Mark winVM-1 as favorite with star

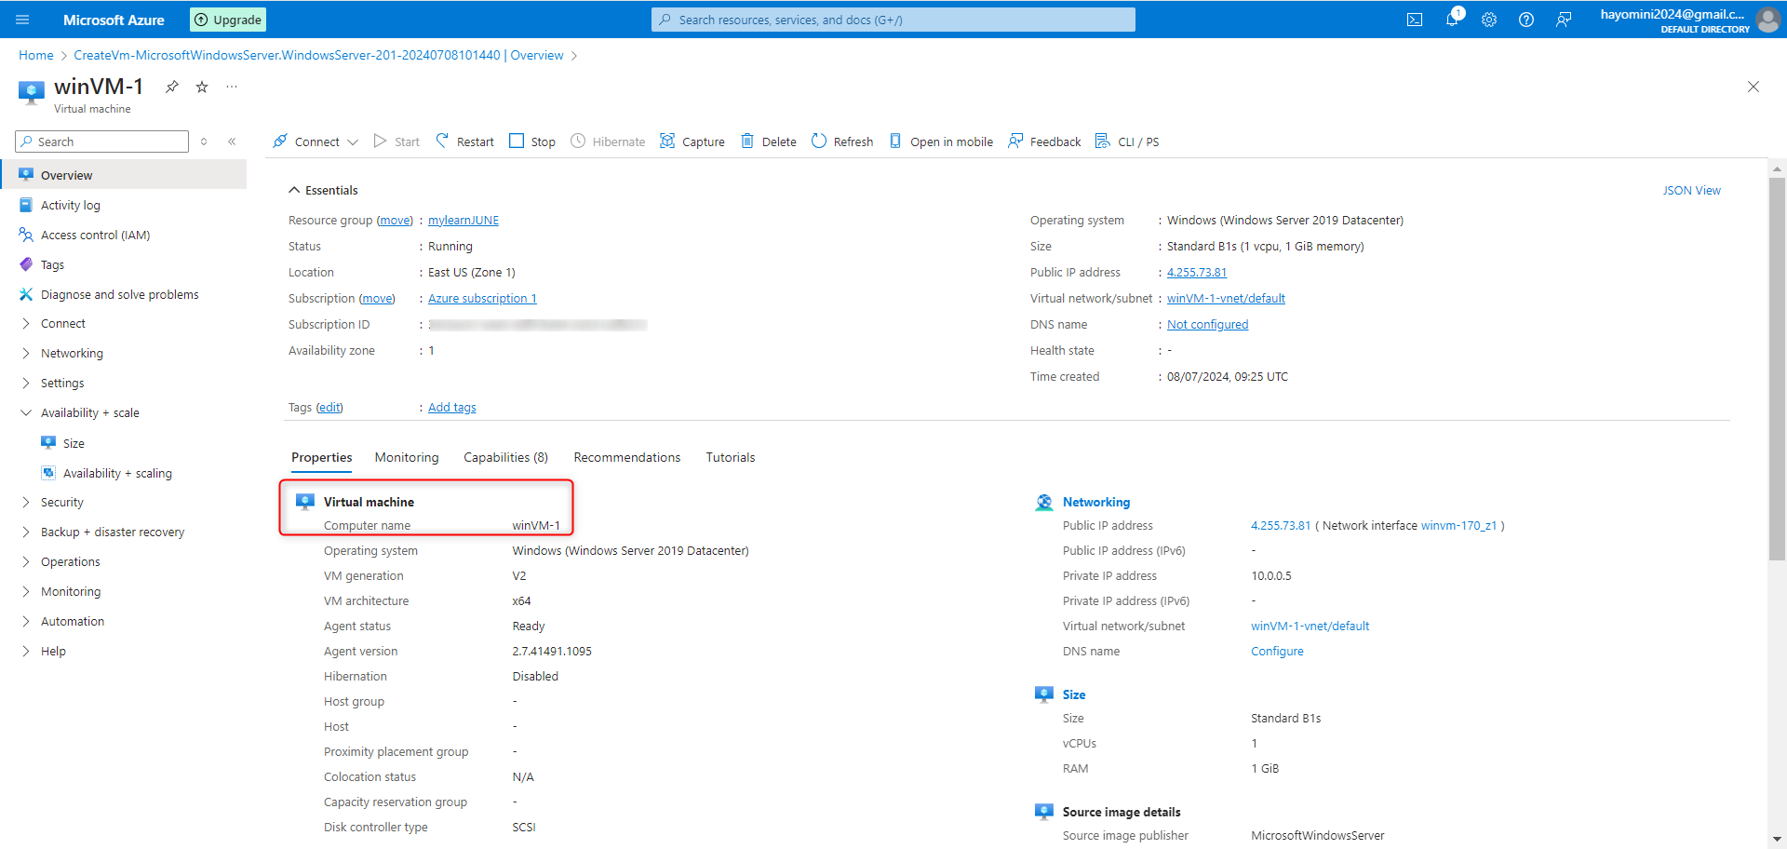(202, 87)
